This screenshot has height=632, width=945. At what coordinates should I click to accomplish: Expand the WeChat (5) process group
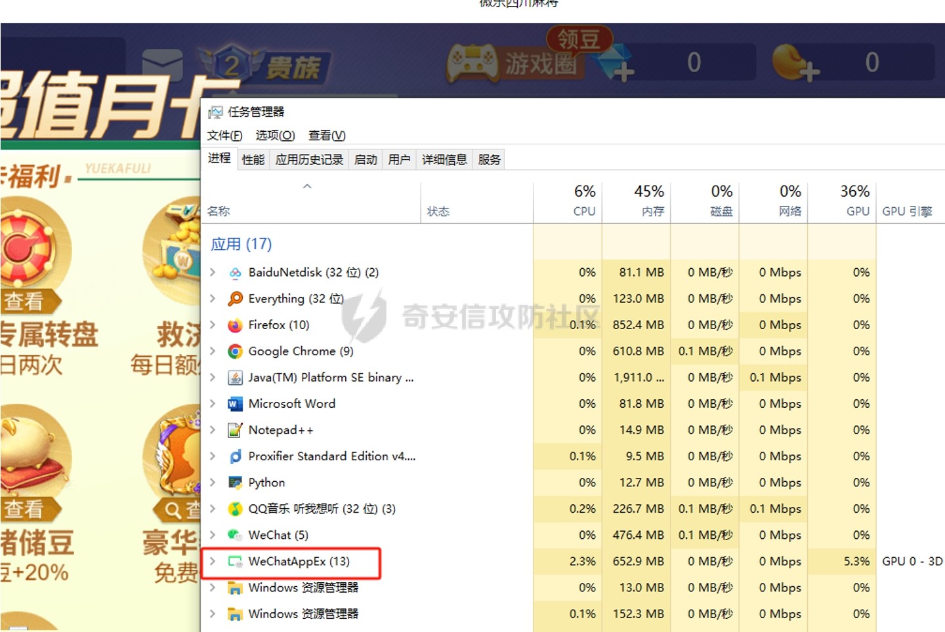(213, 534)
